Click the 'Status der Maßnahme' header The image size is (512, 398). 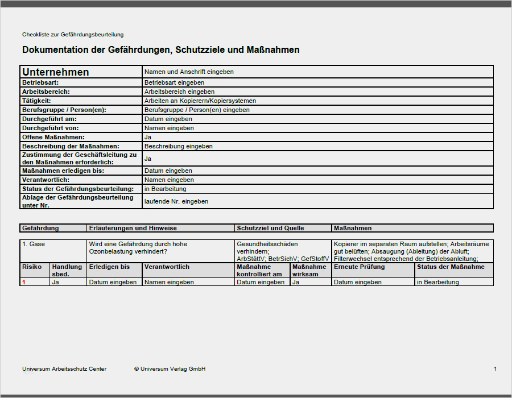[x=454, y=271]
